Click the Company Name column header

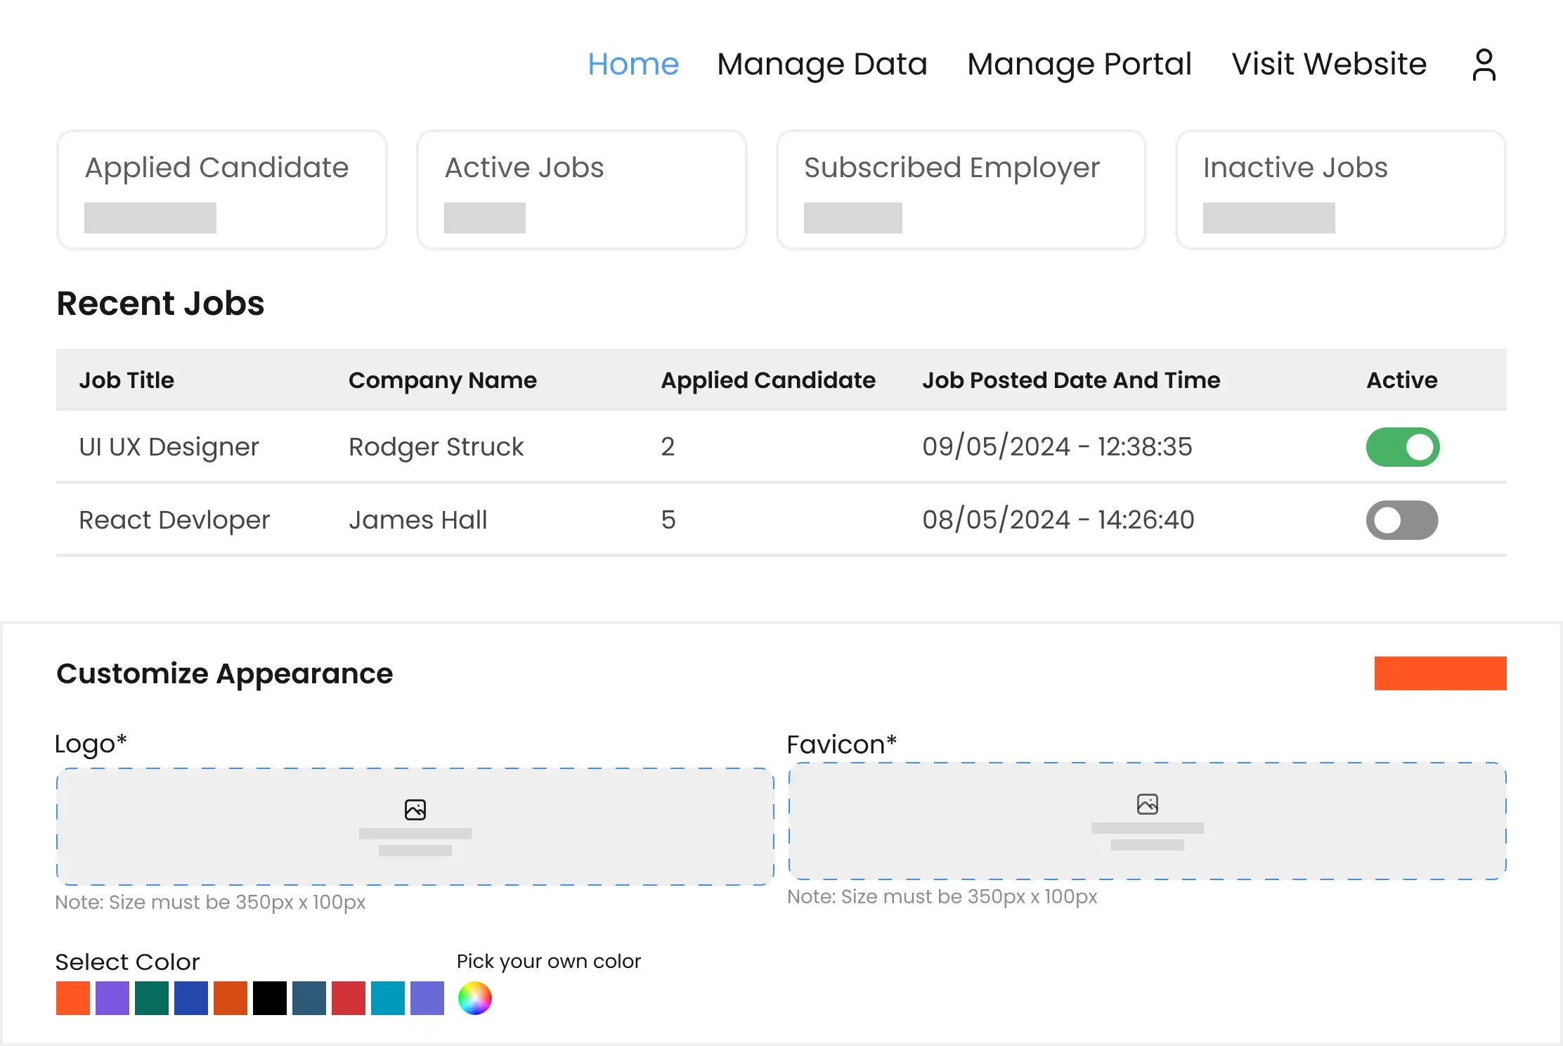(443, 380)
